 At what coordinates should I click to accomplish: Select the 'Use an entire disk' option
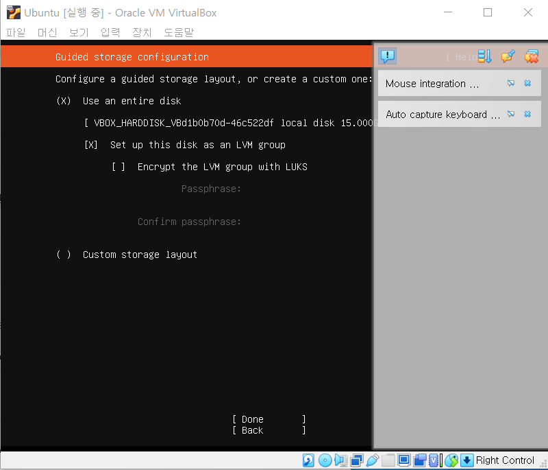point(119,101)
